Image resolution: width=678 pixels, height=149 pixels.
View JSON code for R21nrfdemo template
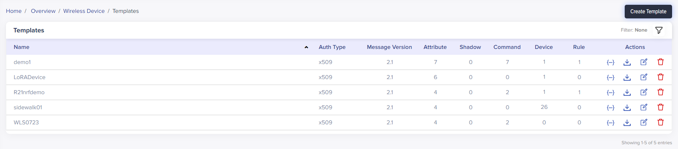(611, 92)
